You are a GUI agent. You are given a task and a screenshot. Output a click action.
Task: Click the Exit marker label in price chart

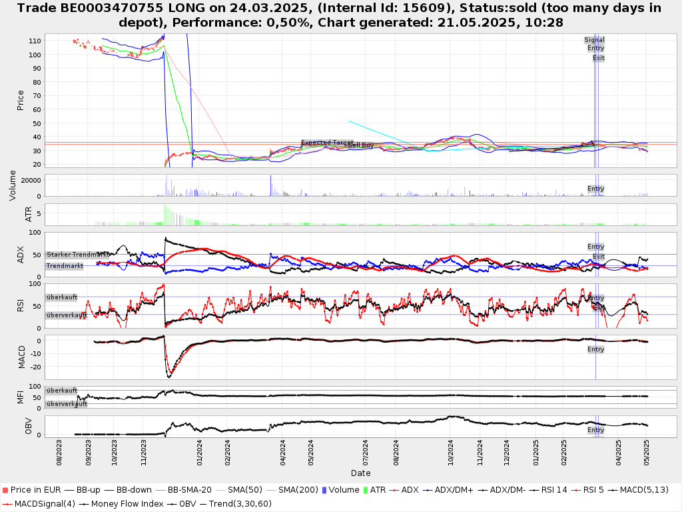pos(599,58)
